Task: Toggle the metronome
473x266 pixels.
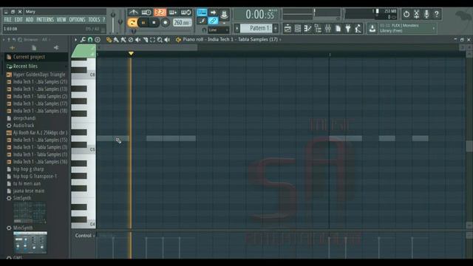Action: pyautogui.click(x=133, y=13)
